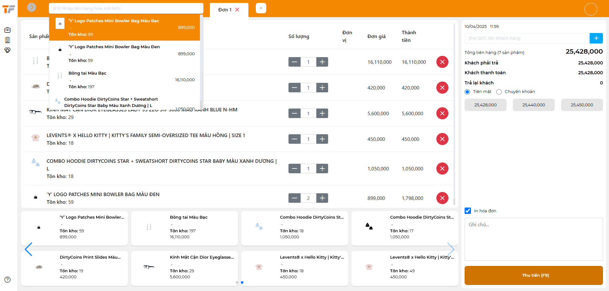
Task: Click the Thu tiền (F9) button
Action: (534, 275)
